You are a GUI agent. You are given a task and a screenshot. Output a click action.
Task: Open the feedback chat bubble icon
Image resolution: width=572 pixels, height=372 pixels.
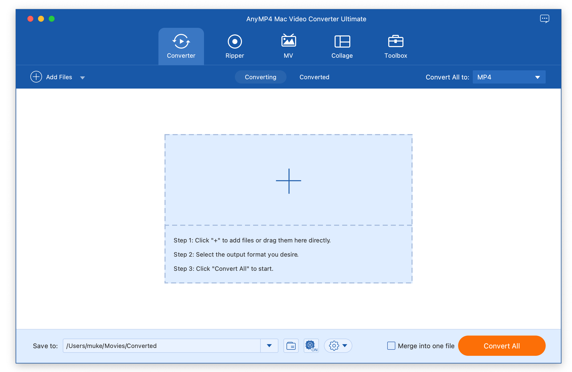[544, 19]
